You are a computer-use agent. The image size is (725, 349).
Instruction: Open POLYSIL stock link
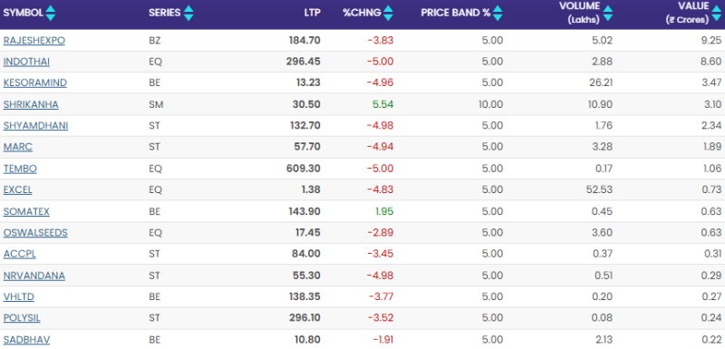22,318
